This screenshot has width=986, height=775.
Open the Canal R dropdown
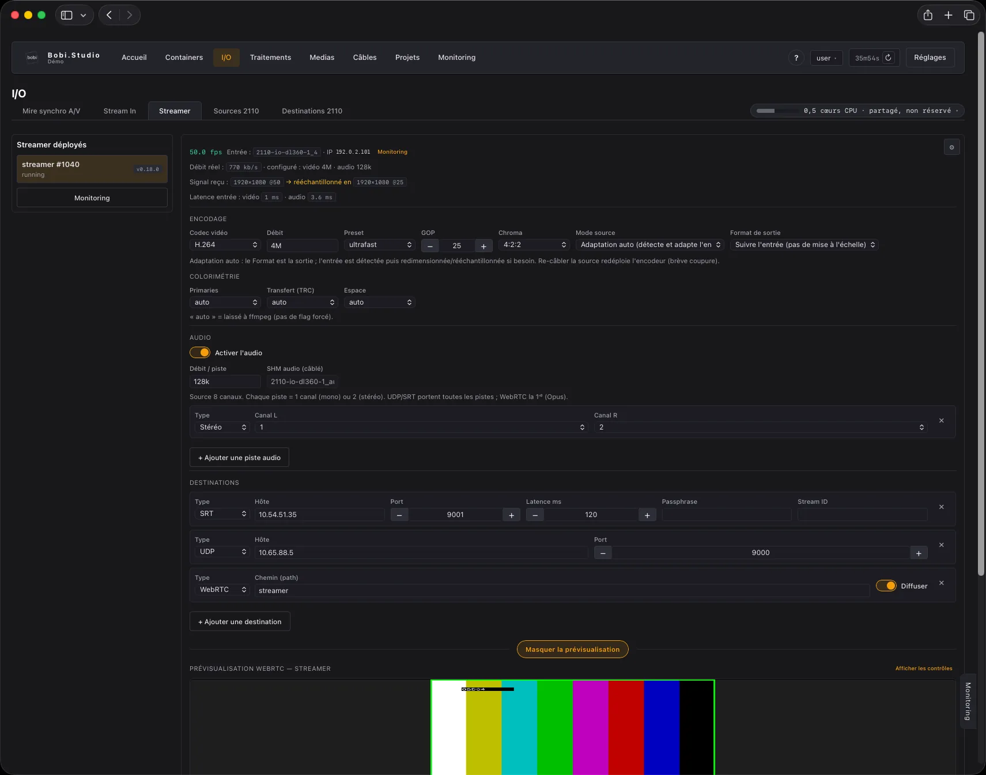point(761,427)
